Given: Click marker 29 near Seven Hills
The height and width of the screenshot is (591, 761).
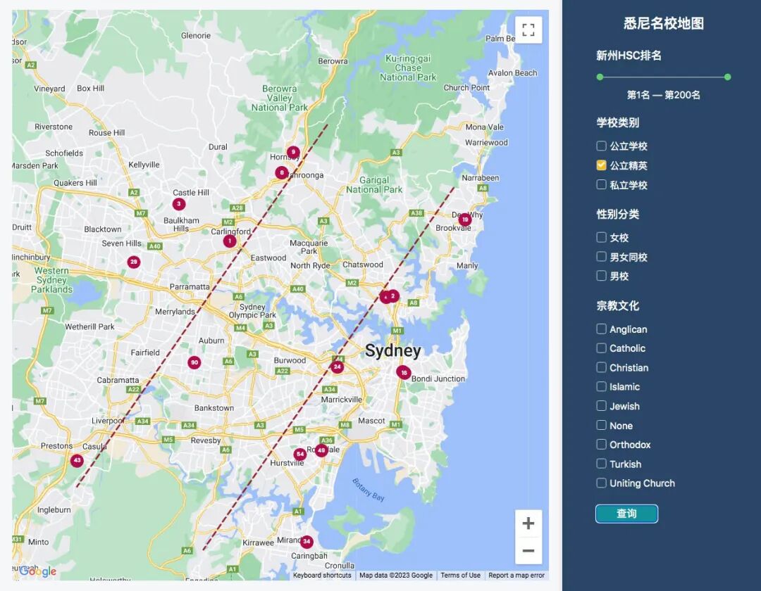Looking at the screenshot, I should (x=133, y=262).
